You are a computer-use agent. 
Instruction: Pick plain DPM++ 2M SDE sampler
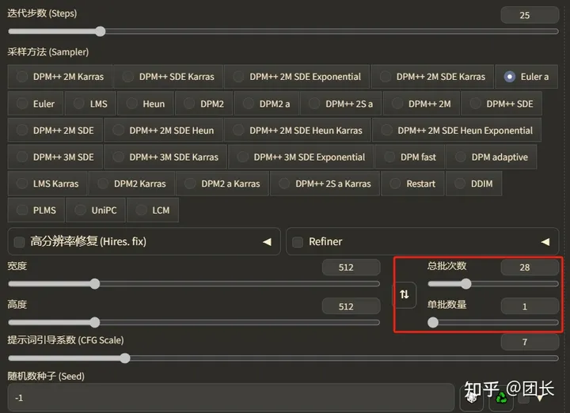(55, 131)
